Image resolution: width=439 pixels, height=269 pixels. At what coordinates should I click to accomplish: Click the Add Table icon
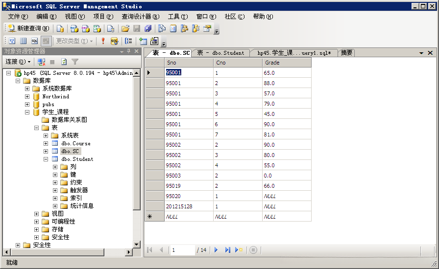[143, 41]
